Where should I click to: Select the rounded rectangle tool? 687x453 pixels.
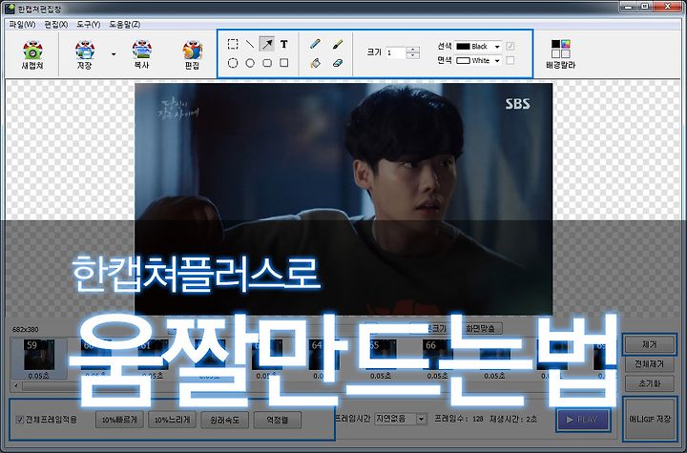267,63
